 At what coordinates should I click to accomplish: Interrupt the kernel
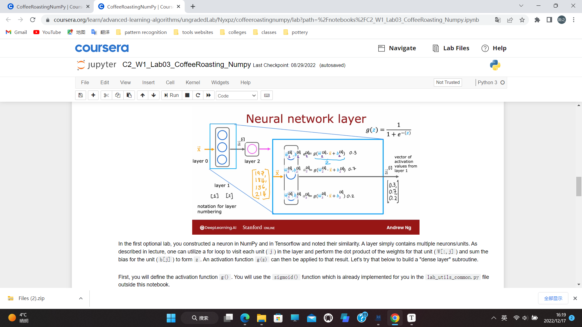click(x=187, y=95)
